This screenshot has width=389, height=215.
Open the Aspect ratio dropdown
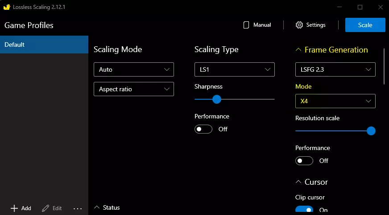click(x=133, y=89)
